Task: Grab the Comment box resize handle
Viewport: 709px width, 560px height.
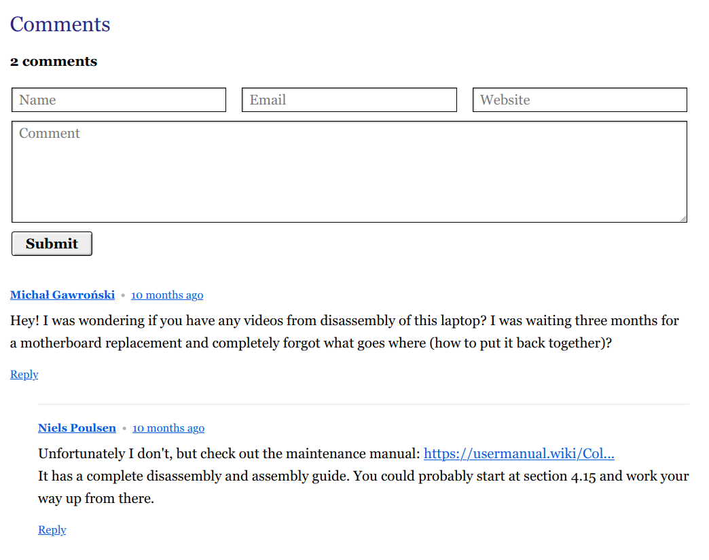Action: click(x=683, y=219)
